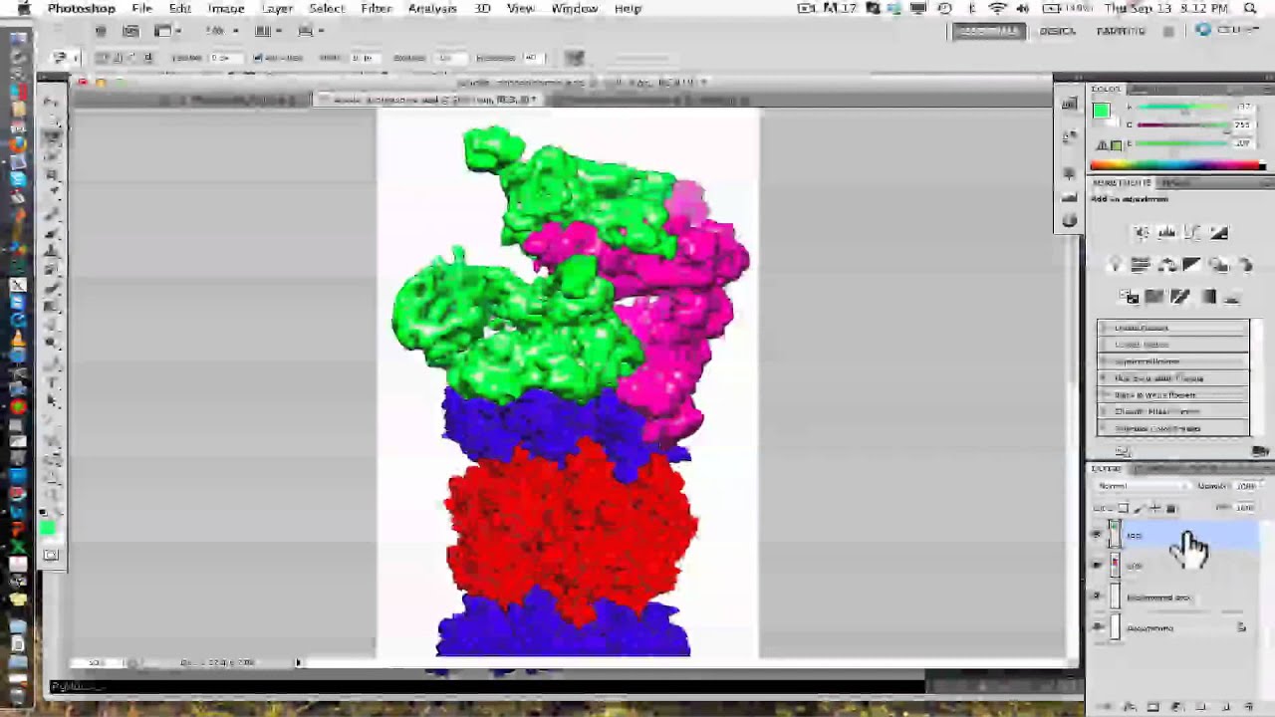Select the Move tool in the tools panel
This screenshot has width=1275, height=717.
52,102
